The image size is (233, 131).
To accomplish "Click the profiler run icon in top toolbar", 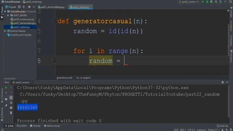I will (x=216, y=2).
